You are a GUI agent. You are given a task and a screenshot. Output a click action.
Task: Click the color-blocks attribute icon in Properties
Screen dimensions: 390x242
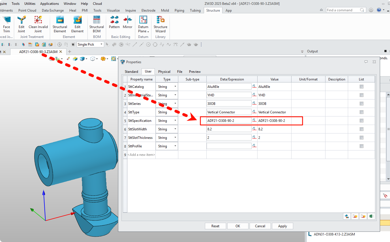(346, 216)
